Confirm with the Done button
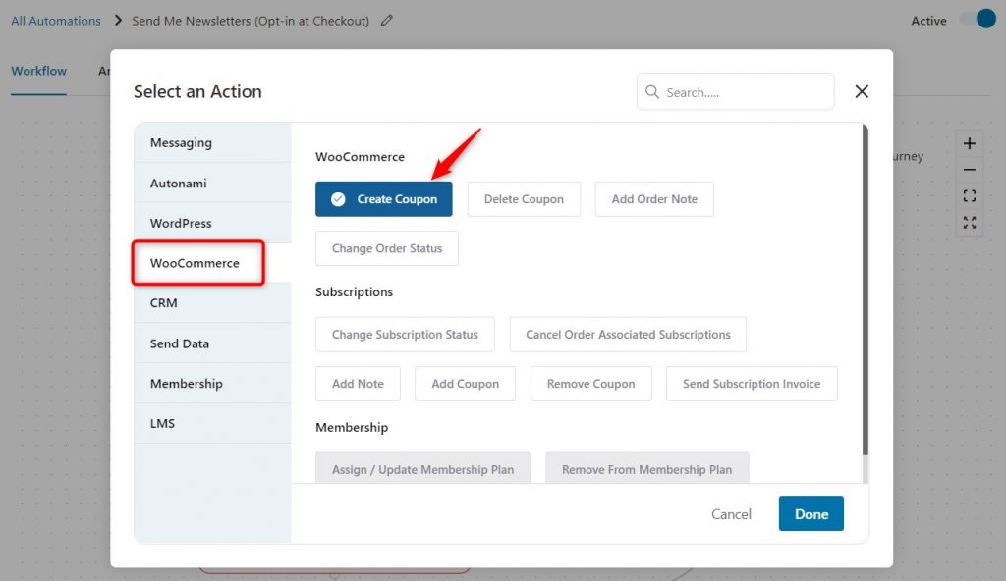Viewport: 1006px width, 581px height. [x=810, y=513]
